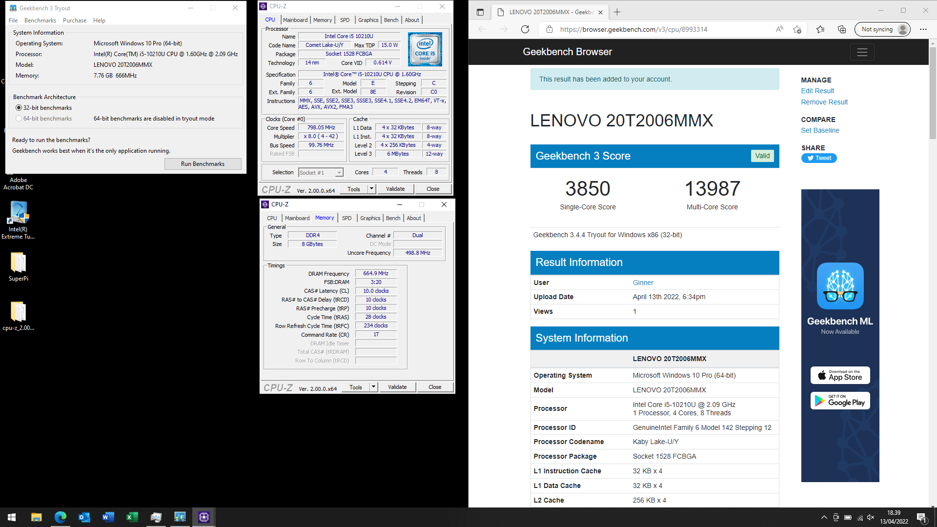Click Close button in CPU-Z Memory window
The width and height of the screenshot is (937, 527).
click(x=435, y=387)
